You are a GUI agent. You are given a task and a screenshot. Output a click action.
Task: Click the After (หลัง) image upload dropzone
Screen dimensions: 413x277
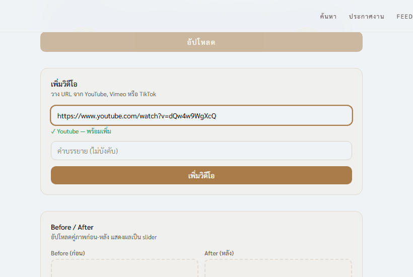point(278,268)
